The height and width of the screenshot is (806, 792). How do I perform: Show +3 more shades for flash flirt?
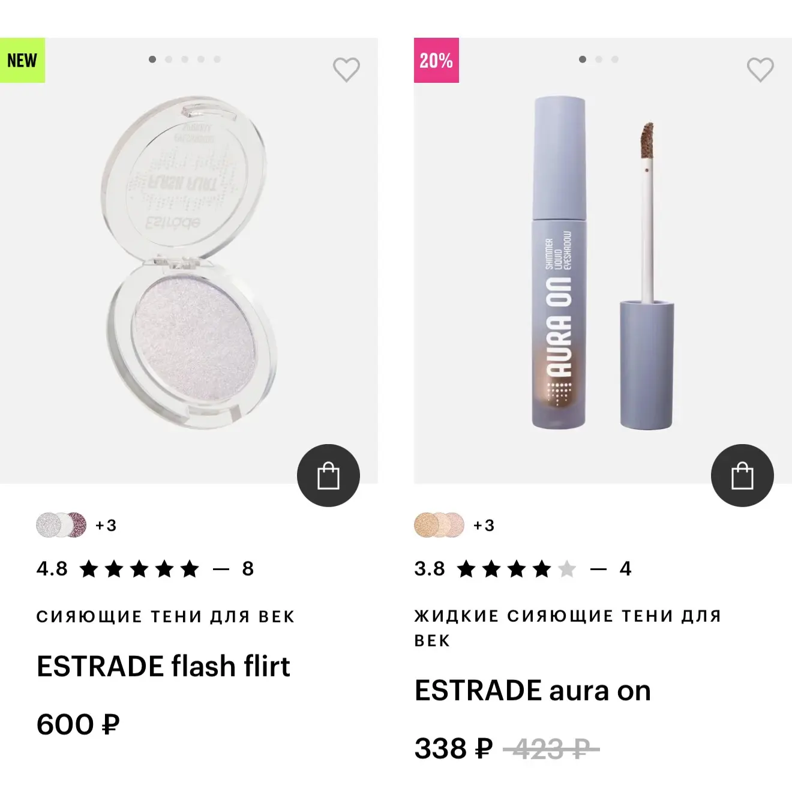(x=106, y=525)
